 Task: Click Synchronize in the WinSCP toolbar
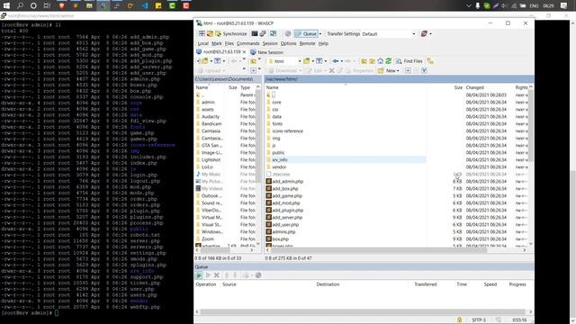[231, 34]
